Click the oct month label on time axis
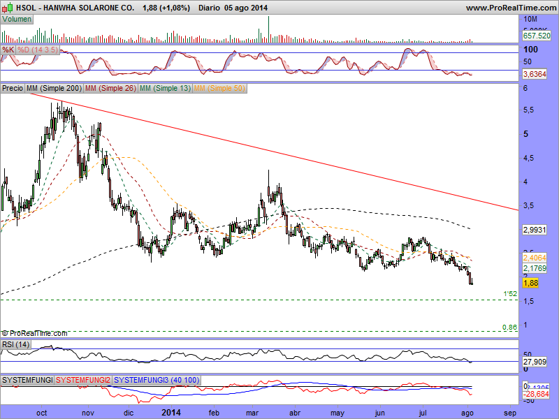This screenshot has height=419, width=559. click(x=41, y=413)
